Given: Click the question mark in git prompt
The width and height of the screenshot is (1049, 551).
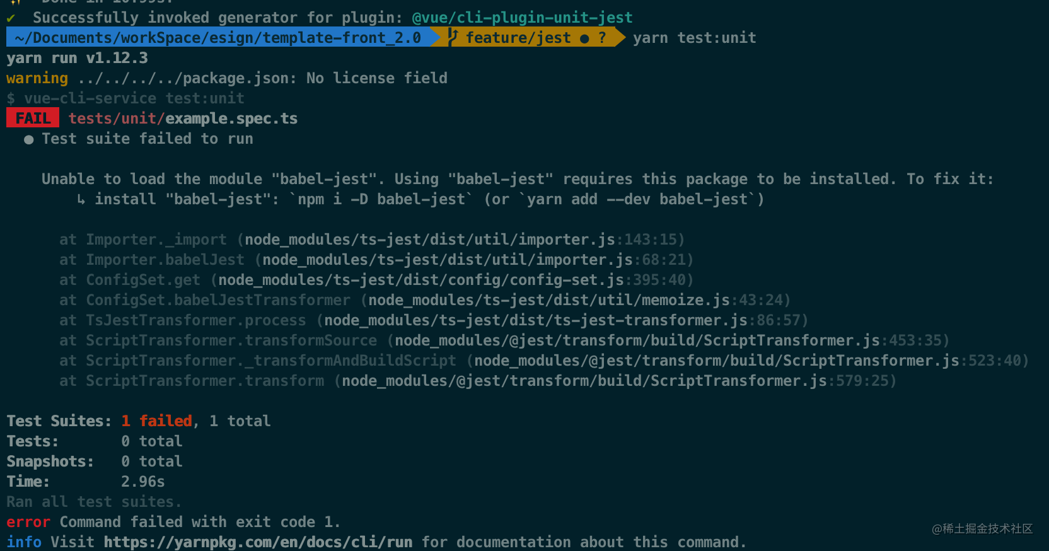Looking at the screenshot, I should (x=602, y=38).
